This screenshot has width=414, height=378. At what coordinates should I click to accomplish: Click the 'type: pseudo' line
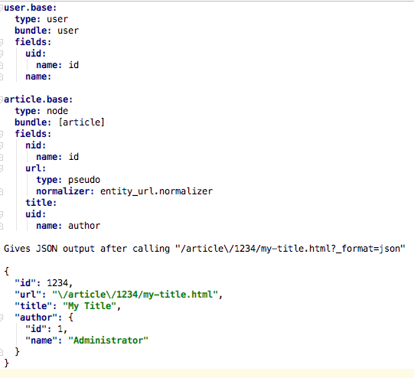click(x=68, y=180)
